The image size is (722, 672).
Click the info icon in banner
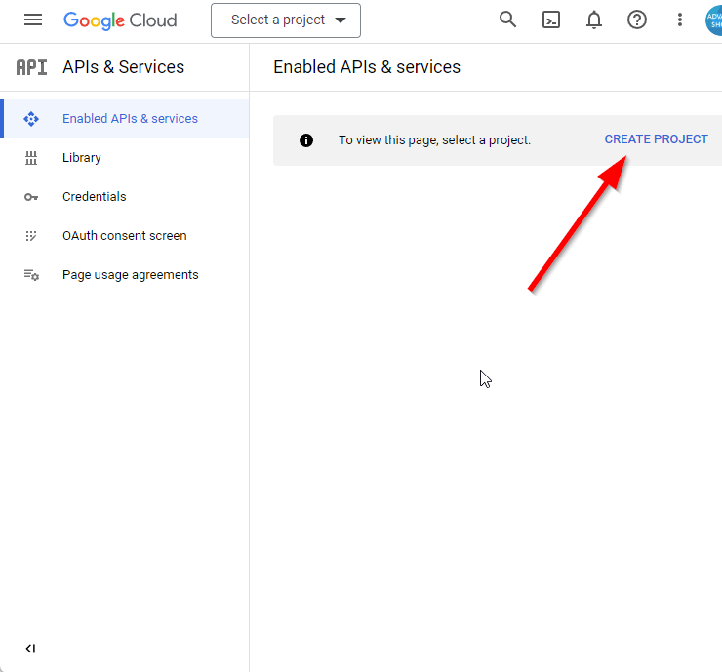pos(306,140)
